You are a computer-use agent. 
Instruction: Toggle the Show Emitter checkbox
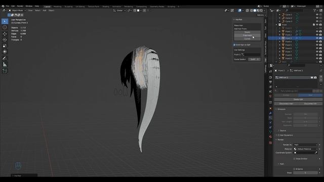click(x=295, y=159)
